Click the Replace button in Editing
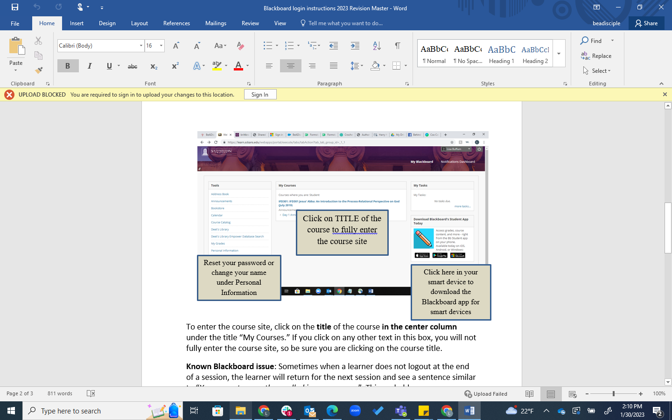This screenshot has width=672, height=420. tap(596, 56)
